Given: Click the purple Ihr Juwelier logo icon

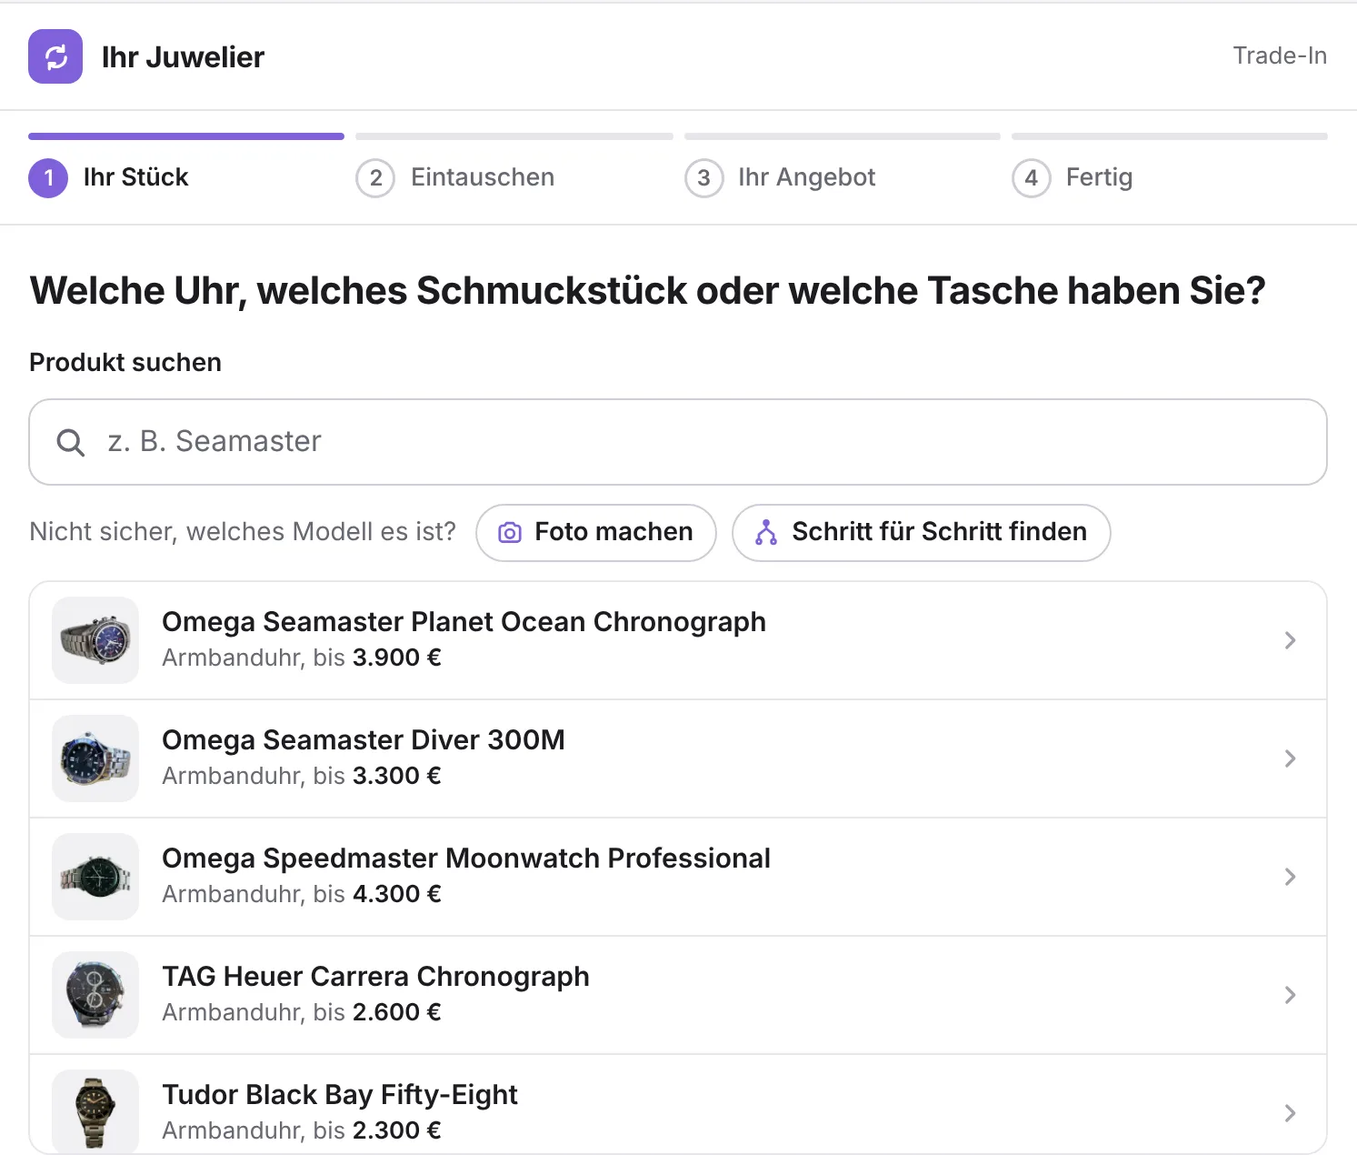Looking at the screenshot, I should (x=55, y=56).
